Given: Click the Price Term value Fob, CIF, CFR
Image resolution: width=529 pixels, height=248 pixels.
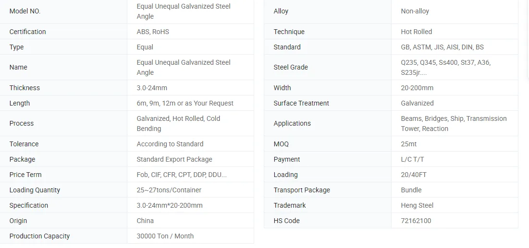Looking at the screenshot, I should (x=182, y=175).
